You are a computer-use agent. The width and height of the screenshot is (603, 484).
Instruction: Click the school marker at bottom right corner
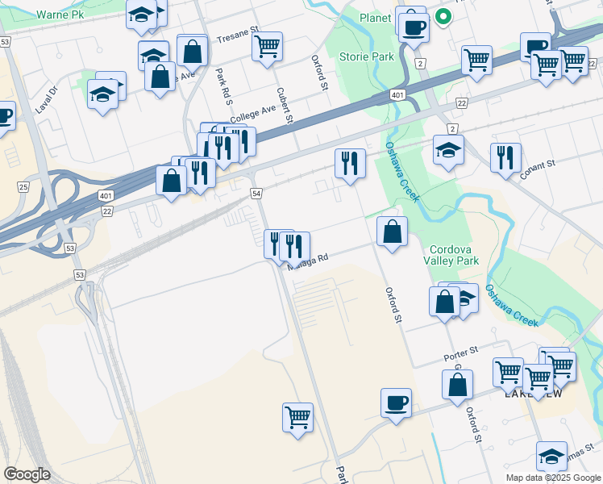click(552, 457)
